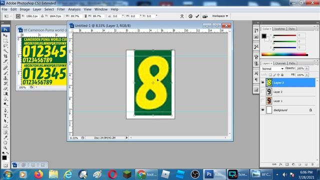
Task: Click the rotation angle field
Action: tap(116, 16)
